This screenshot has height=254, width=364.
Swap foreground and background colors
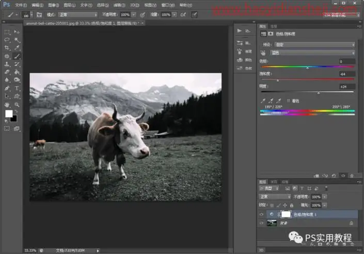(16, 111)
